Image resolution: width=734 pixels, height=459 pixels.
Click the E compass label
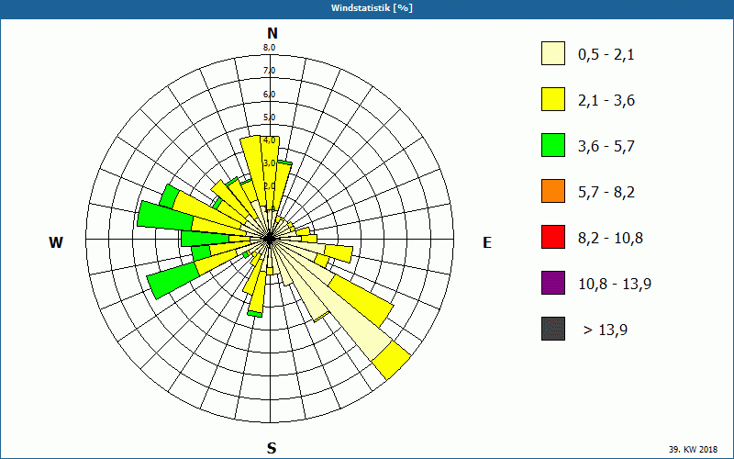point(487,242)
